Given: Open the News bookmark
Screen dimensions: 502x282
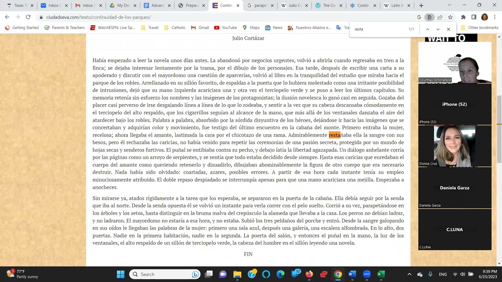Looking at the screenshot, I should [274, 28].
